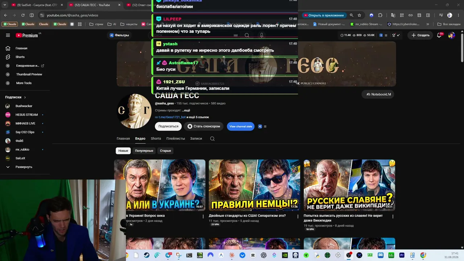Image resolution: width=464 pixels, height=261 pixels.
Task: Reload the page with the browser refresh button
Action: tap(23, 15)
